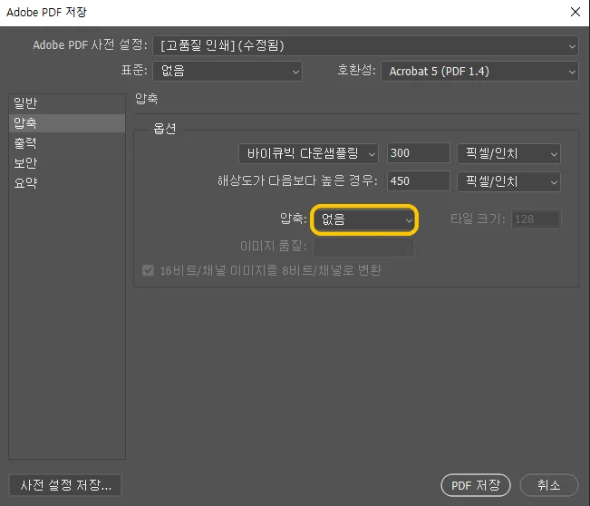Open the 픽셀/인치 dropdown next to 300
The image size is (590, 506).
pos(508,153)
